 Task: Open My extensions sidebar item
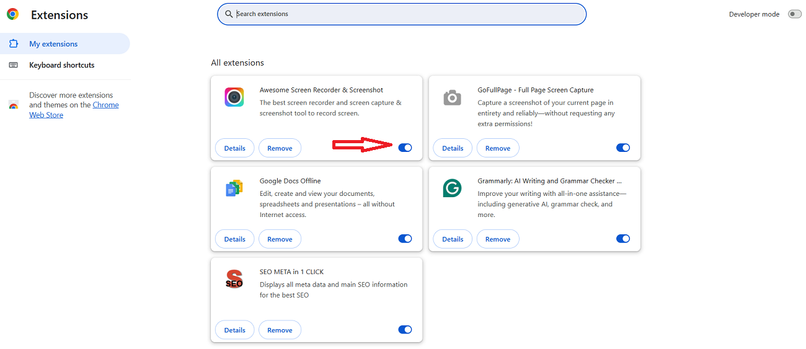(x=65, y=44)
